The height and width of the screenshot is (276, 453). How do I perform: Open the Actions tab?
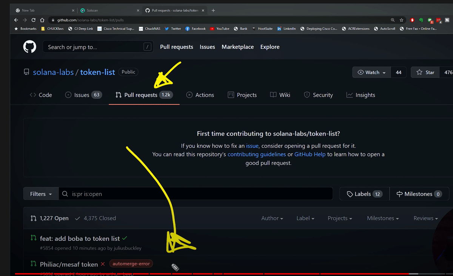(x=200, y=95)
